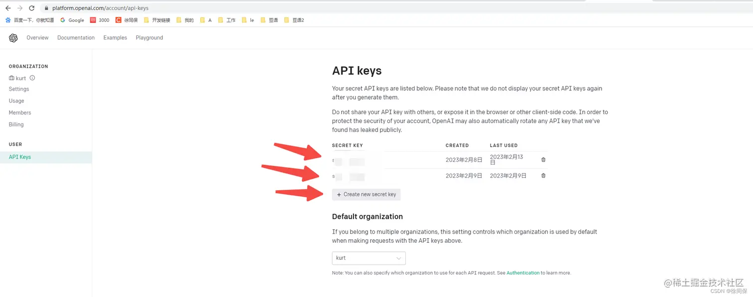Open the Google bookmark
This screenshot has width=753, height=297.
72,20
